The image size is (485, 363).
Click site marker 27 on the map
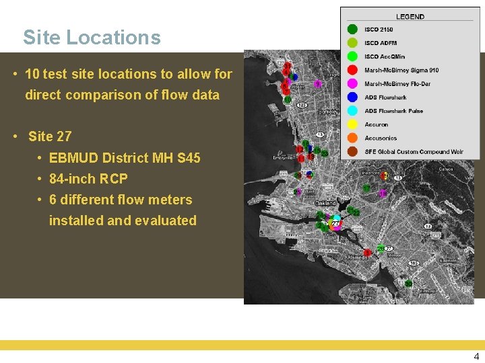335,223
